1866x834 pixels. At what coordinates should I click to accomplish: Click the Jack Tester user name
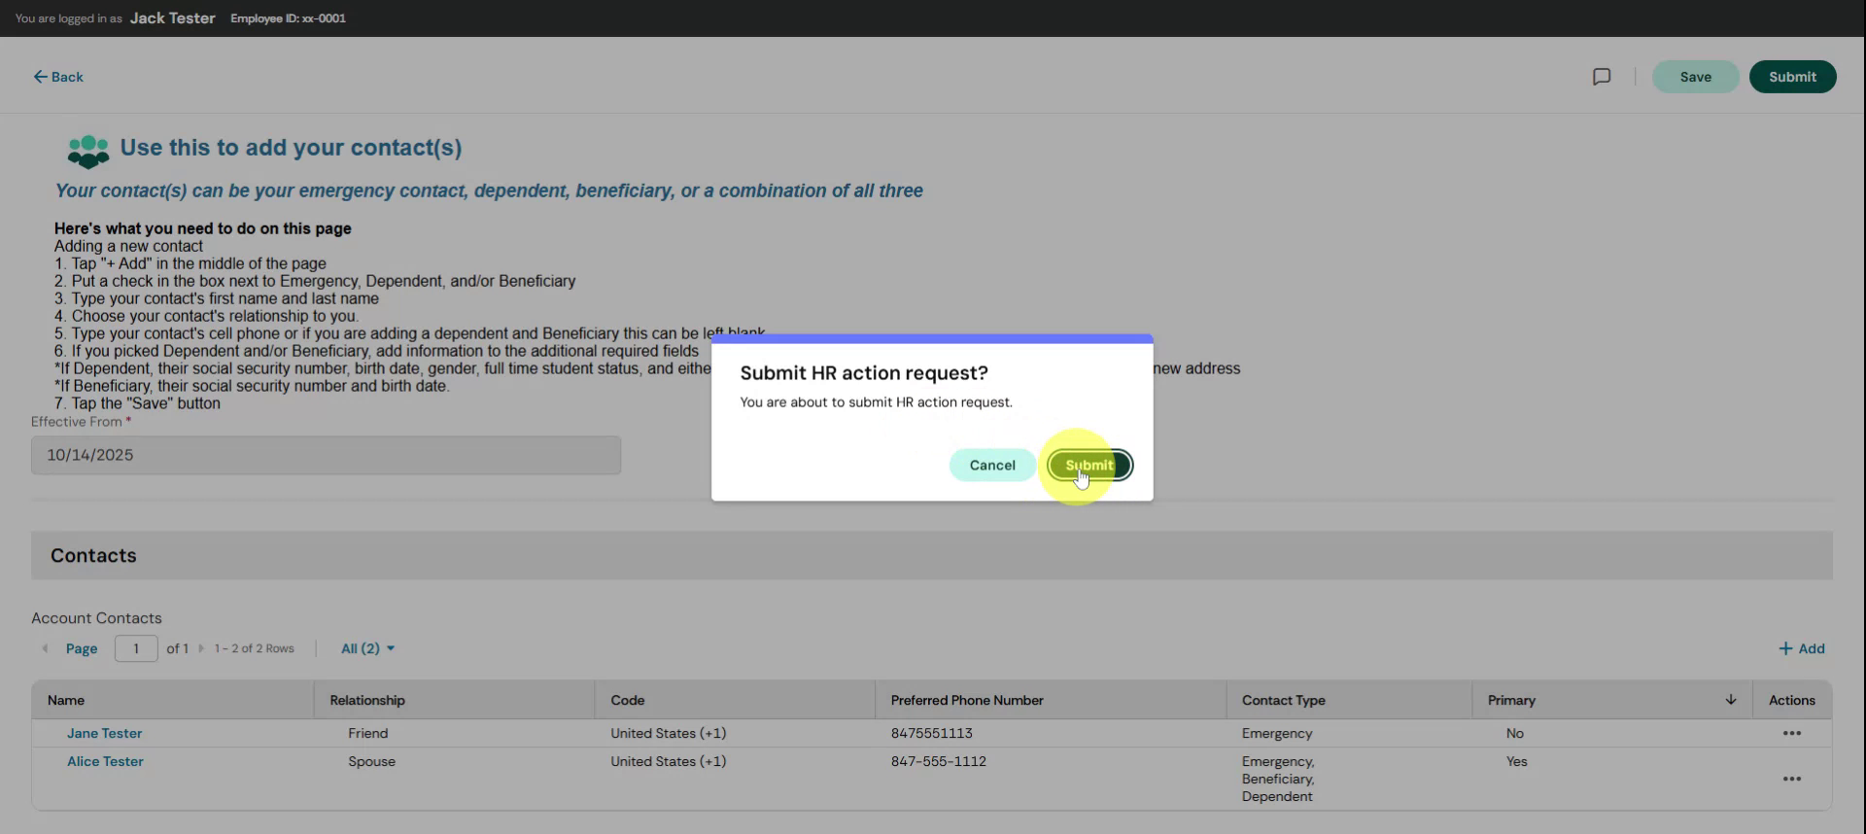(x=172, y=17)
